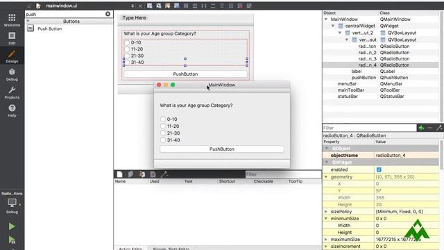Select Edit Signals/Slots toolbar icon
The height and width of the screenshot is (250, 444).
(x=159, y=6)
